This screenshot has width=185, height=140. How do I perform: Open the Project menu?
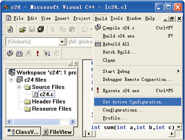[82, 18]
